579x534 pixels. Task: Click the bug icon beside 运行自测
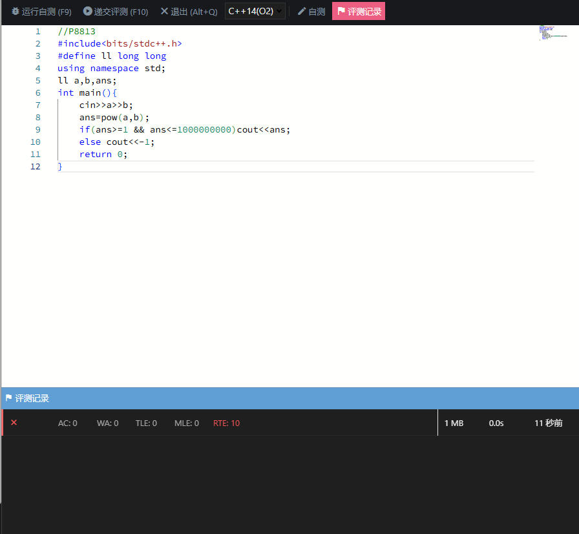click(x=16, y=12)
